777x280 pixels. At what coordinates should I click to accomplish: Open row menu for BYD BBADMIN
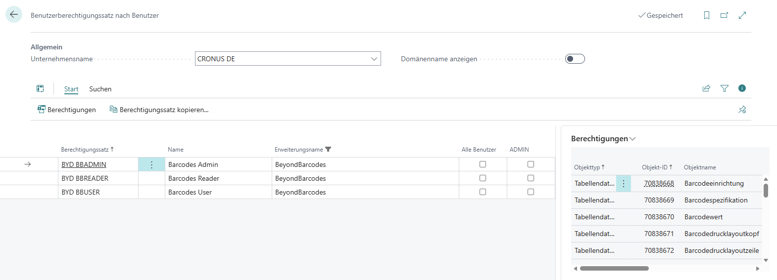click(151, 164)
